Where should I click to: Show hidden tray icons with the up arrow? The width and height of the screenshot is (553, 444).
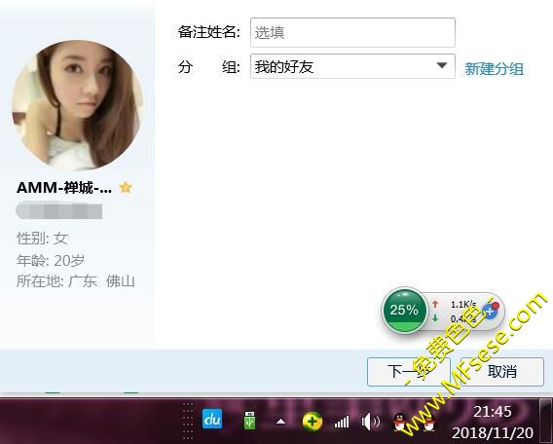click(280, 422)
